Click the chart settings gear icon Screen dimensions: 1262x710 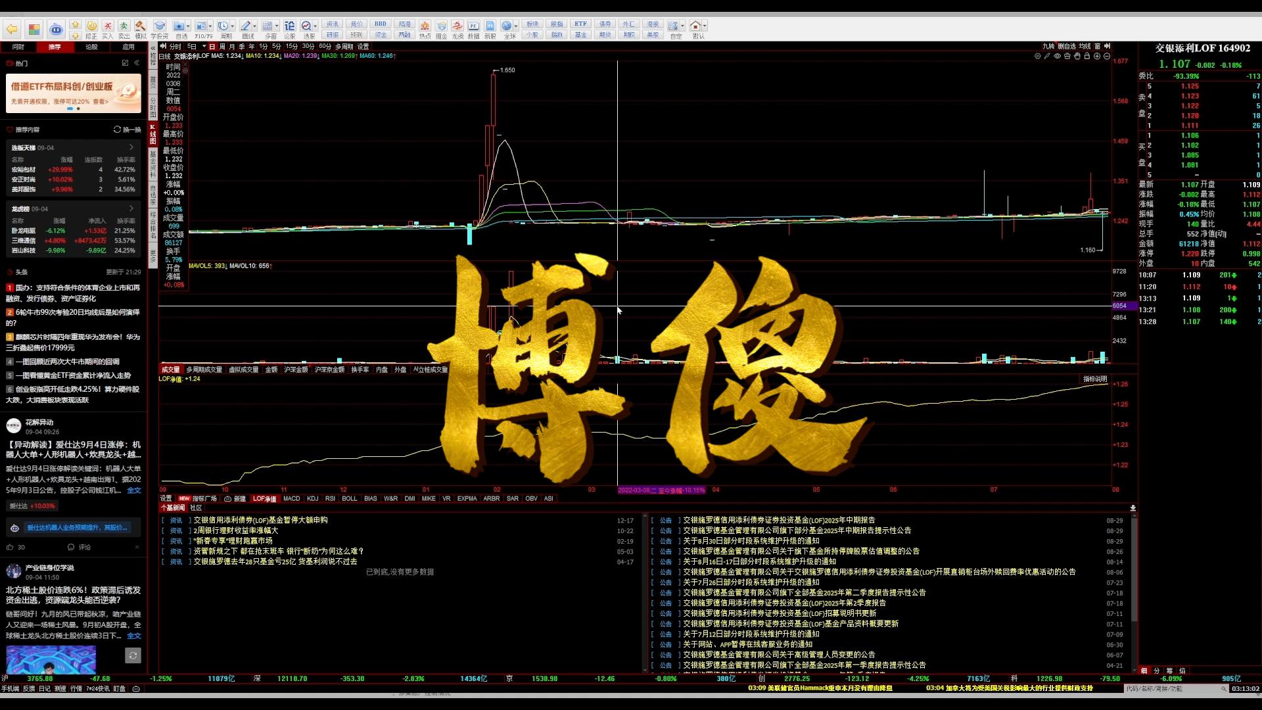click(x=1038, y=56)
